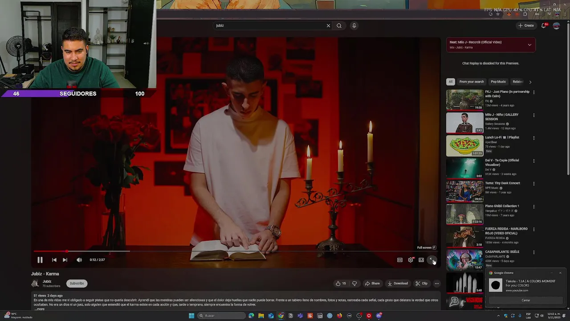Enter full screen mode
Image resolution: width=570 pixels, height=321 pixels.
(x=432, y=260)
